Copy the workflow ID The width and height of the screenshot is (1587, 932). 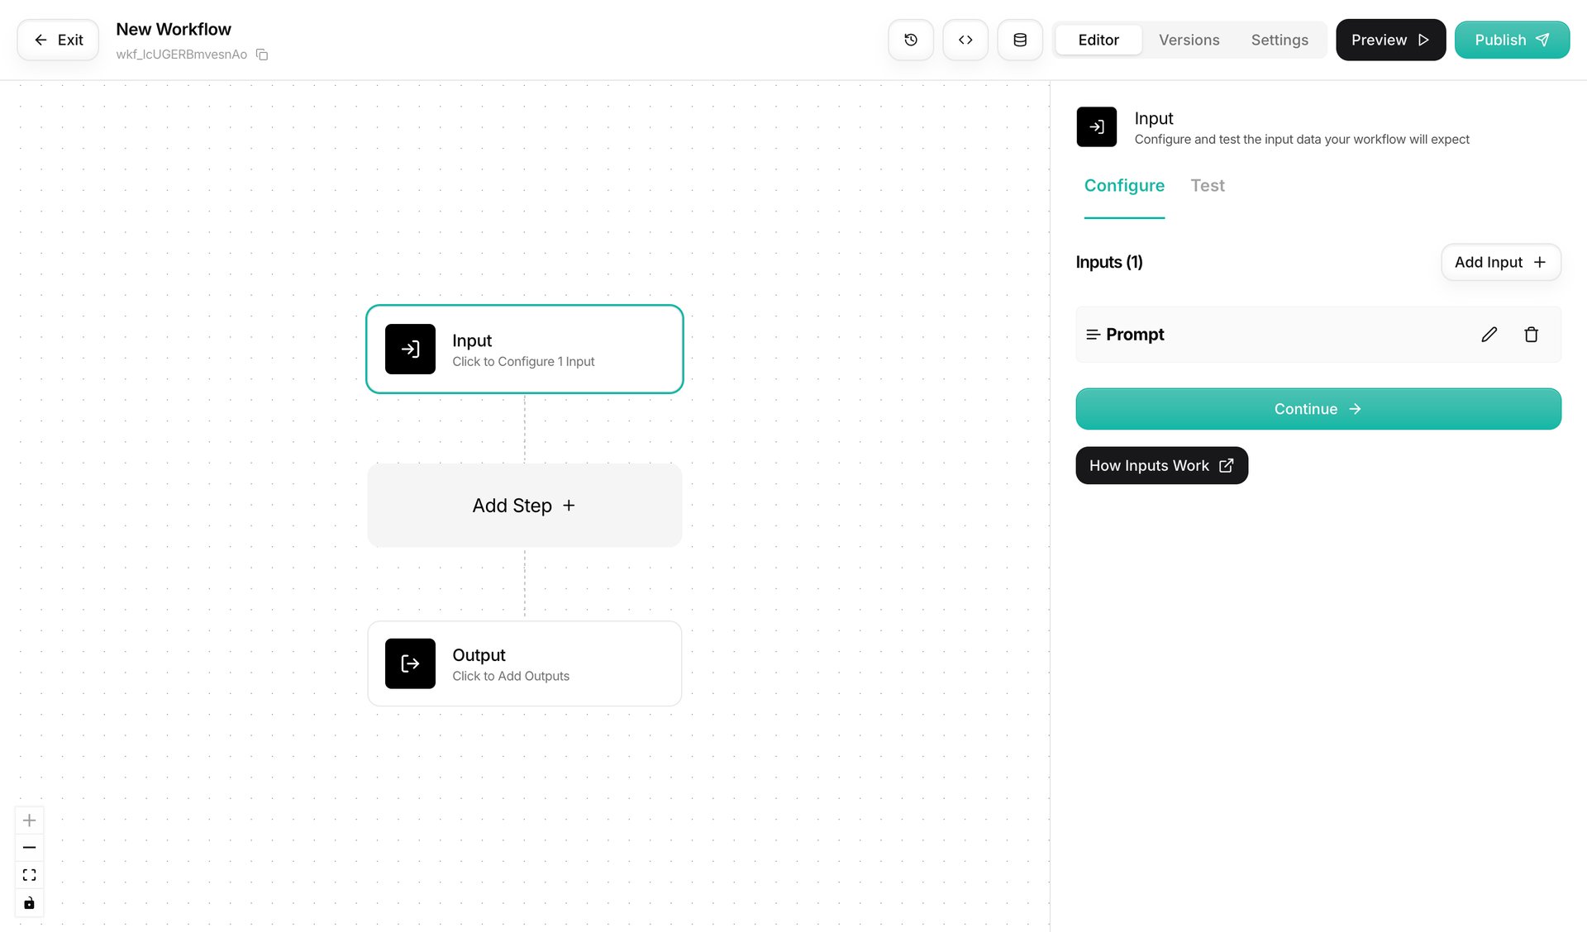coord(261,55)
